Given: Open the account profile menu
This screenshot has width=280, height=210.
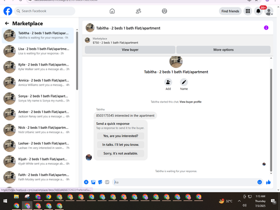Looking at the screenshot, I should (269, 11).
